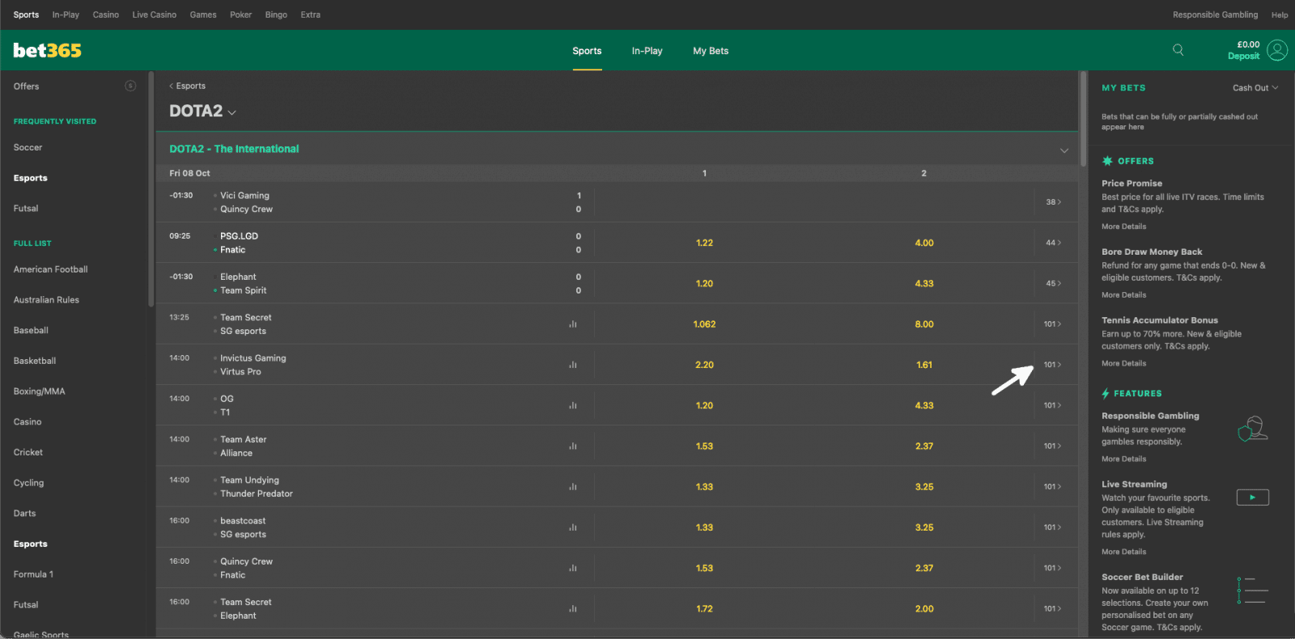Expand 44 markets for PSG.LGD vs Fnatic
This screenshot has height=639, width=1295.
click(1052, 243)
